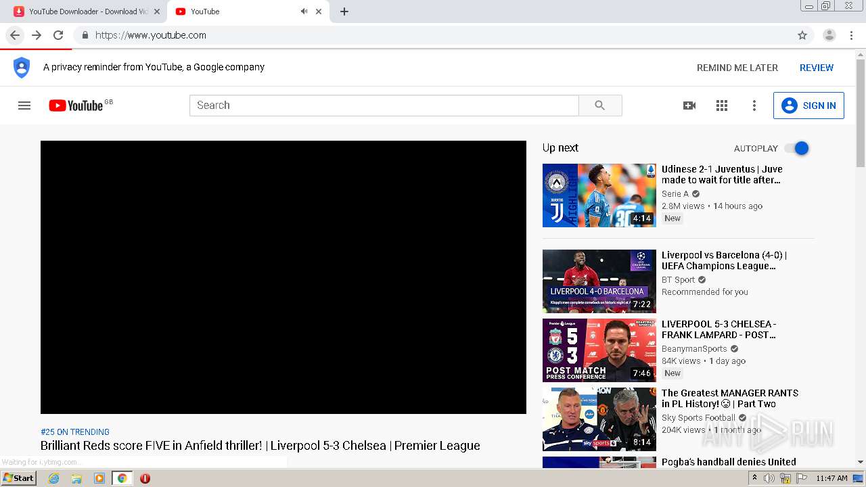
Task: Open YouTube settings three-dot menu
Action: [x=754, y=106]
